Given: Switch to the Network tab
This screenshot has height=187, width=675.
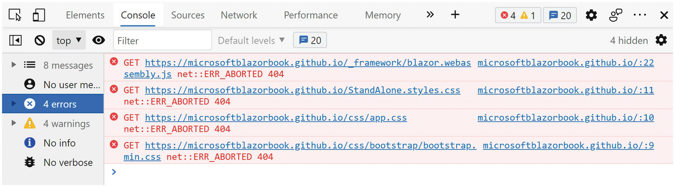Looking at the screenshot, I should pyautogui.click(x=239, y=15).
